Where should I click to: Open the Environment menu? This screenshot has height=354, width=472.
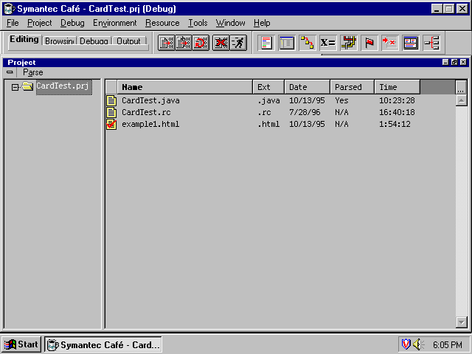coord(115,23)
